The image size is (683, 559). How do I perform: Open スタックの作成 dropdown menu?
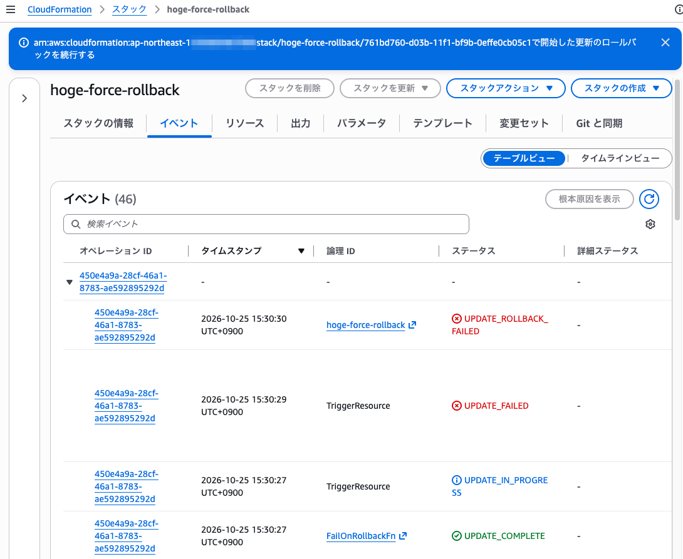click(x=621, y=88)
